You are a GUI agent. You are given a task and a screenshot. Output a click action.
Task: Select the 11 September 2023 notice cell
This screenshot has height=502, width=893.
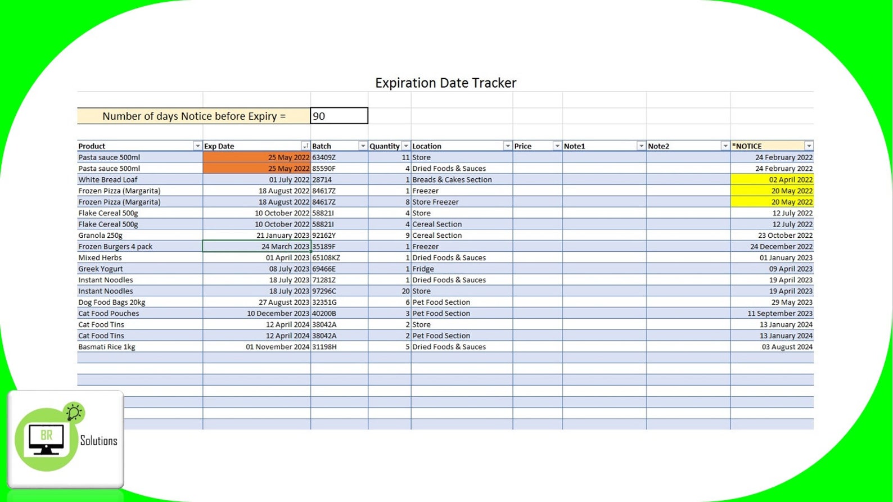click(772, 314)
